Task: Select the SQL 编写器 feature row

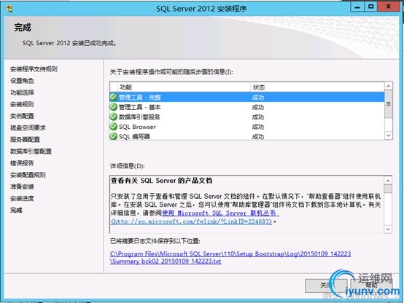Action: (x=246, y=136)
